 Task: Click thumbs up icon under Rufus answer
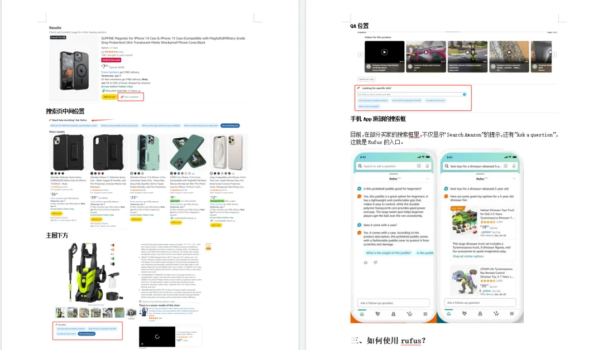365,262
